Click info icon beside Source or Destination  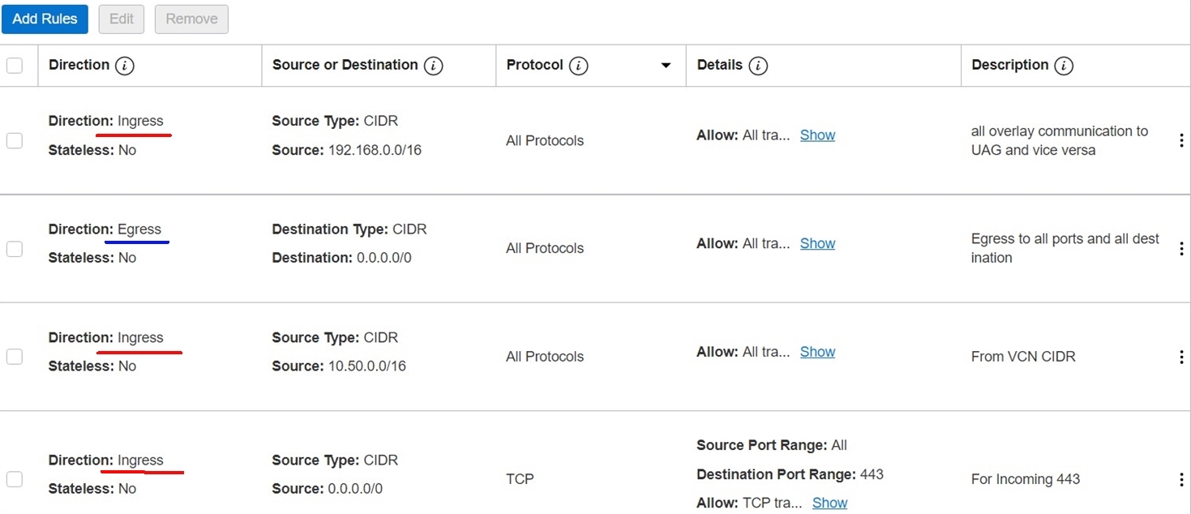tap(434, 66)
